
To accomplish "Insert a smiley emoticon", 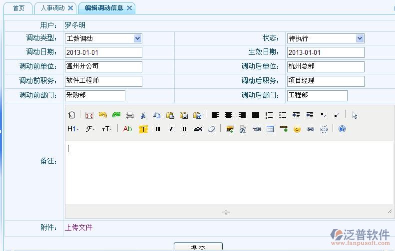I will click(297, 129).
